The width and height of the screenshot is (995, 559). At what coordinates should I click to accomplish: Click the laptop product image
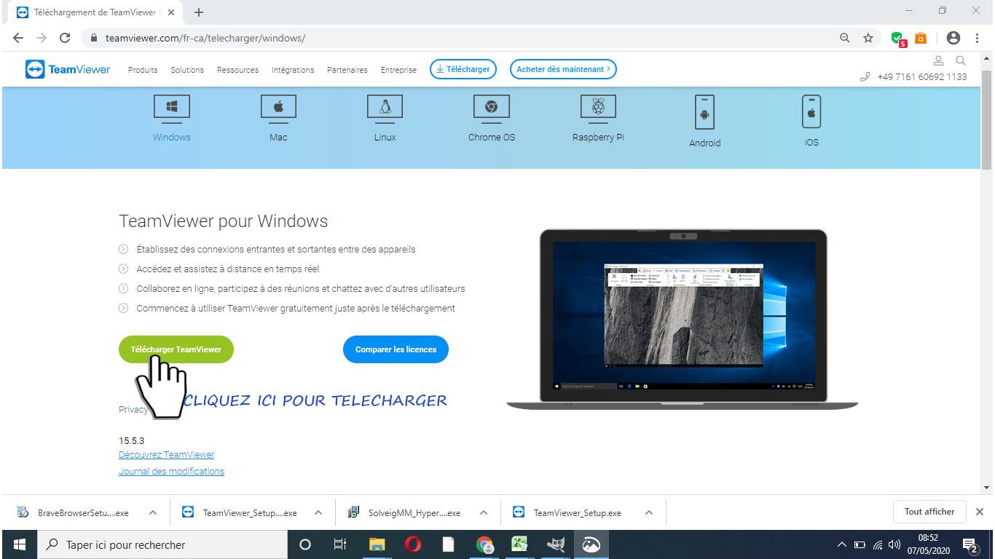(682, 319)
